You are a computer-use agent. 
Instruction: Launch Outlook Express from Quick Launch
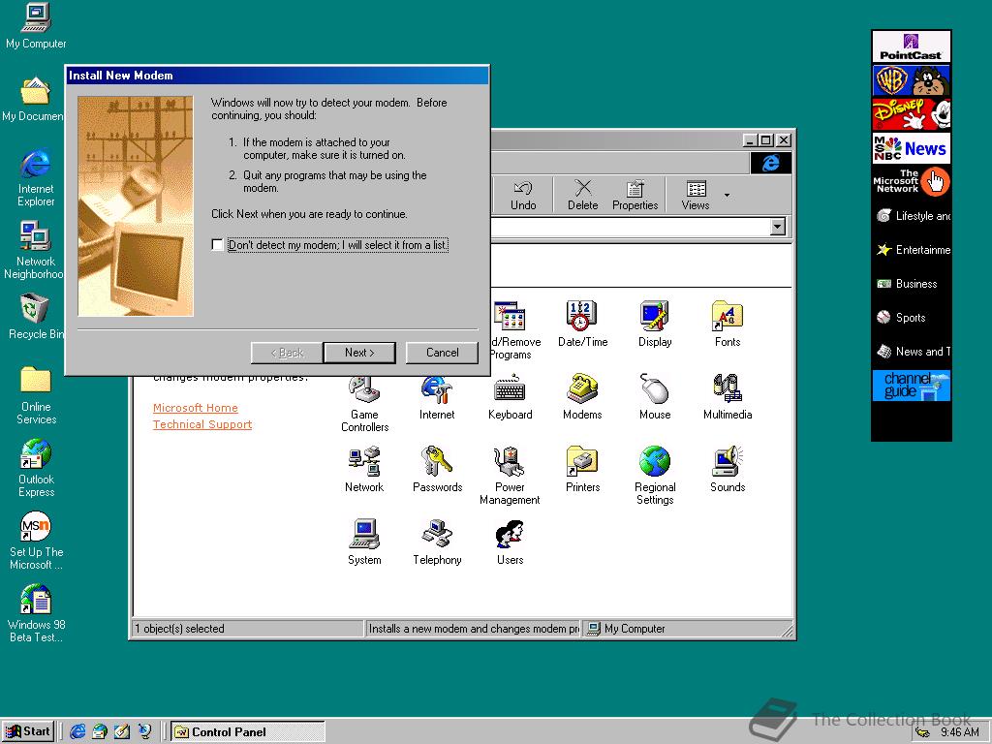tap(100, 731)
